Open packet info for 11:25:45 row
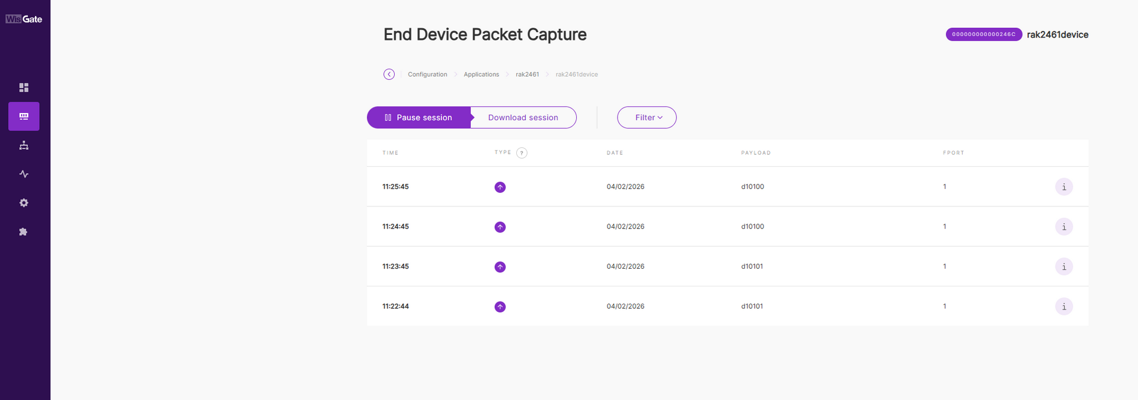The width and height of the screenshot is (1138, 400). (1064, 187)
